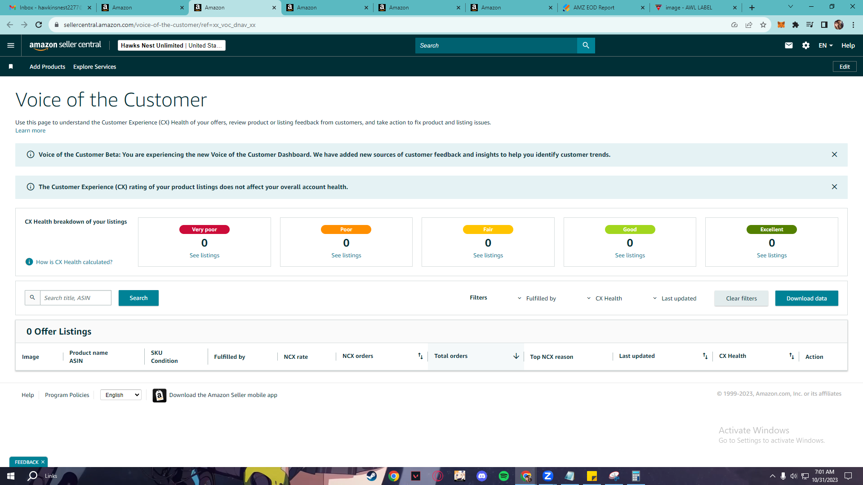Open the Learn more link
Screen dimensions: 863x485
[30, 131]
